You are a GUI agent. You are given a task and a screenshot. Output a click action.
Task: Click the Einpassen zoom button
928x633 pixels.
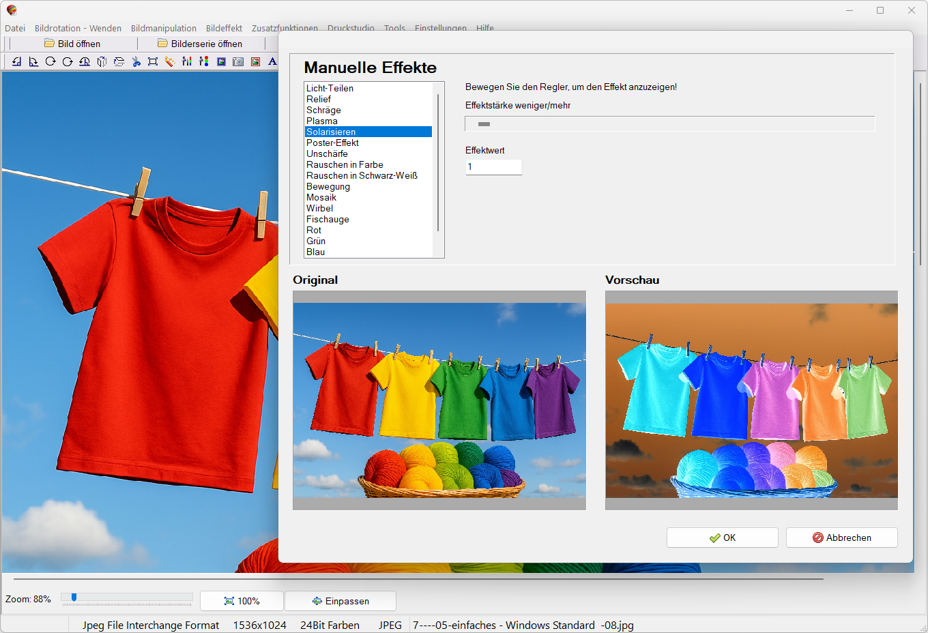(340, 601)
